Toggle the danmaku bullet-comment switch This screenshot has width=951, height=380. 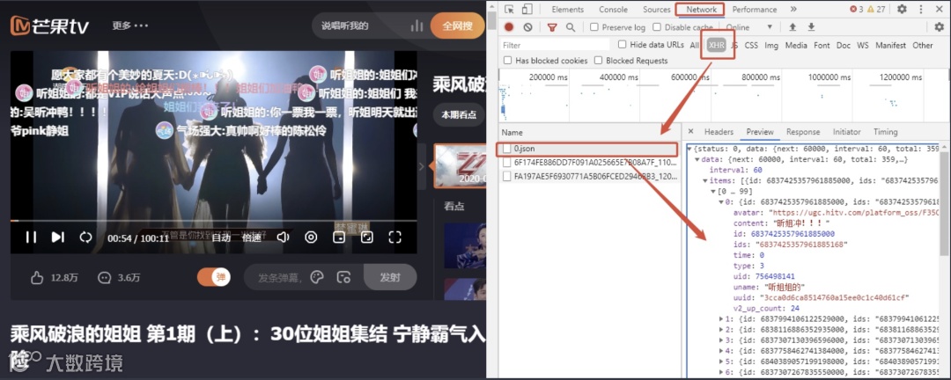(214, 278)
